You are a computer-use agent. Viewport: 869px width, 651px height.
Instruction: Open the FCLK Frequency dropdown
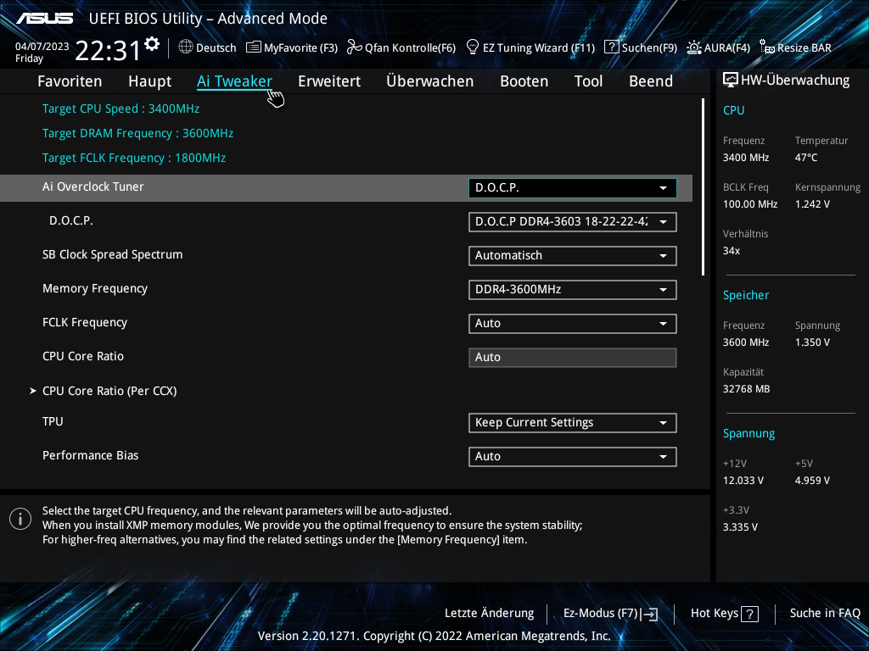(x=573, y=324)
